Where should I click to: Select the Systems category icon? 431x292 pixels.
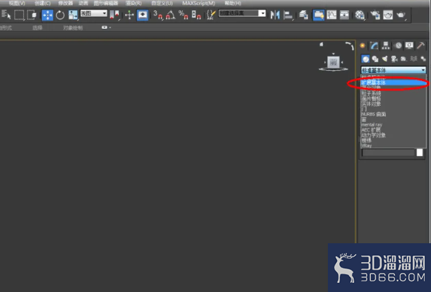(x=423, y=59)
